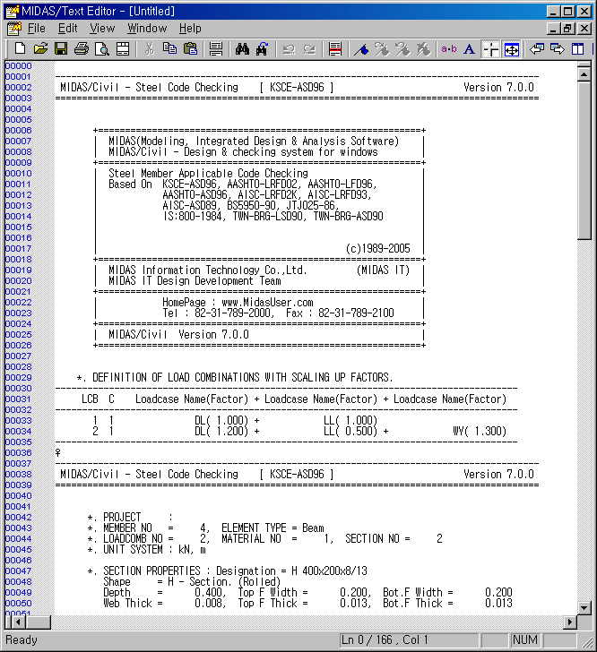The image size is (597, 652).
Task: Go to previous window with left arrow-window icon
Action: click(537, 49)
